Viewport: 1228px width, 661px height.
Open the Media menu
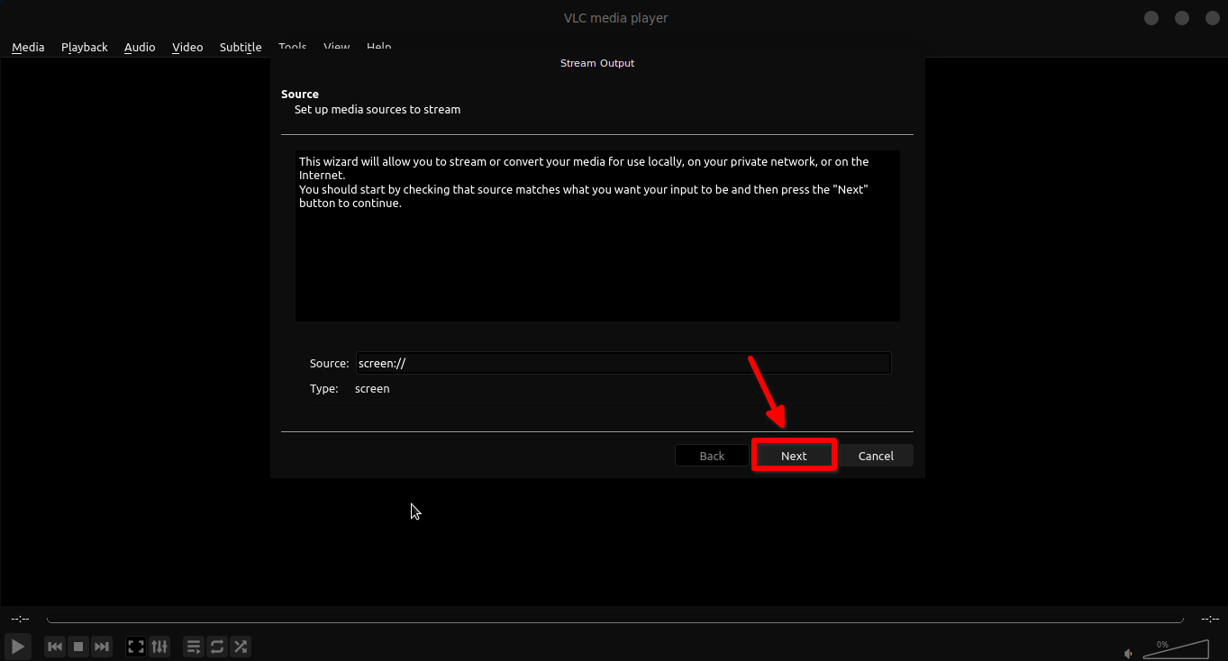(28, 47)
